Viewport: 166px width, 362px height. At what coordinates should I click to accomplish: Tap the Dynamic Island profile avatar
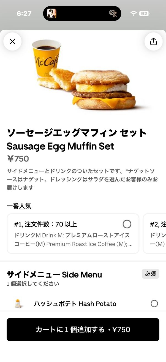click(52, 13)
